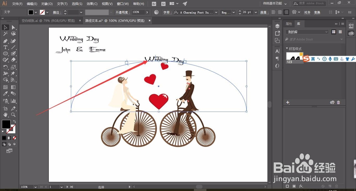
Task: Open the fill color dropdown arrow
Action: 36,12
